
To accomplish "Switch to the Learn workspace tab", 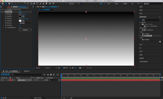I will coord(109,4).
